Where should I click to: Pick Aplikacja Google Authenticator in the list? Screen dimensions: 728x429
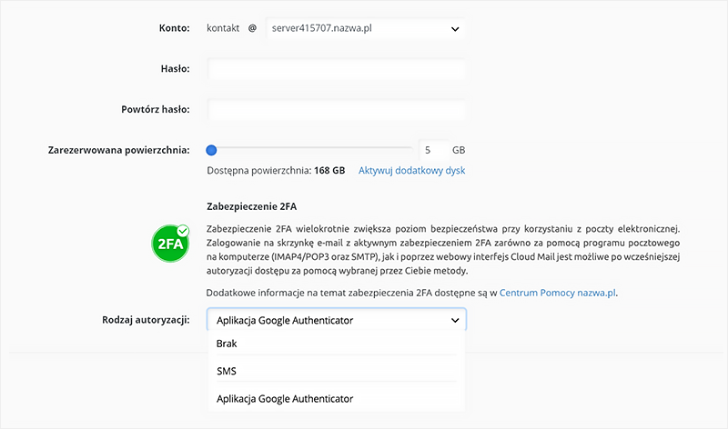click(x=336, y=398)
